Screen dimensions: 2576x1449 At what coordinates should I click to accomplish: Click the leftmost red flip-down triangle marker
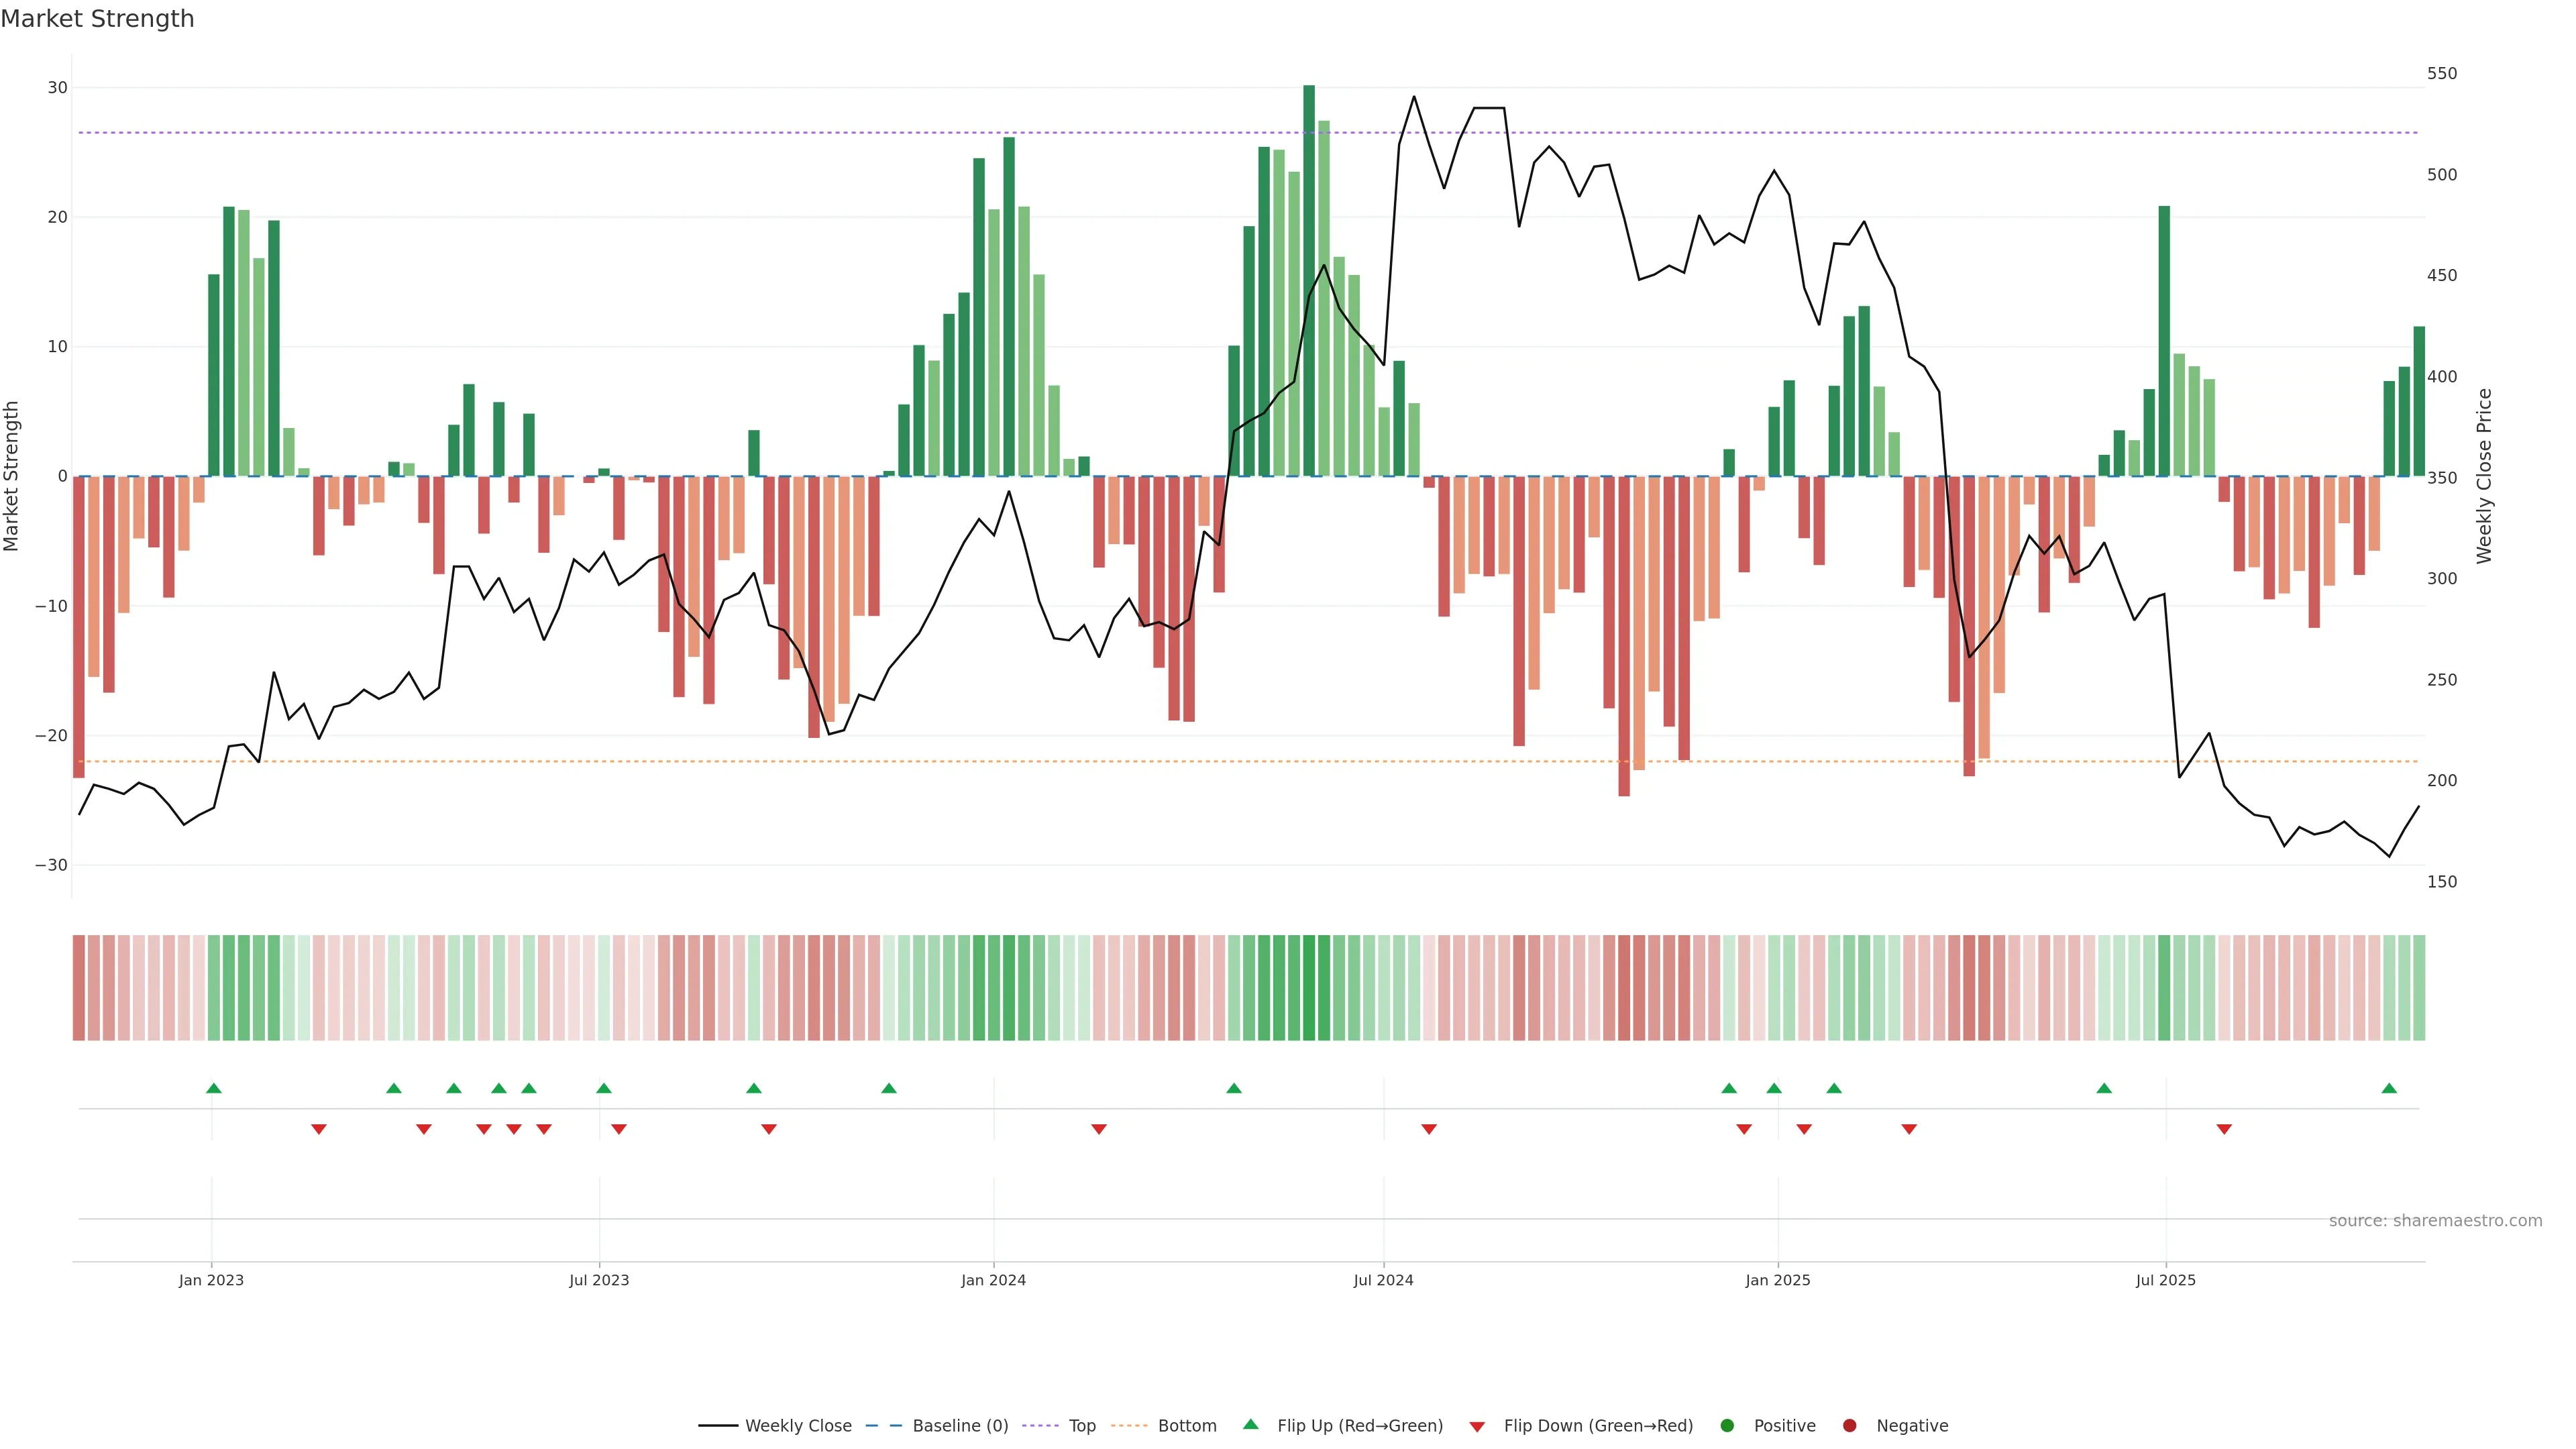319,1129
